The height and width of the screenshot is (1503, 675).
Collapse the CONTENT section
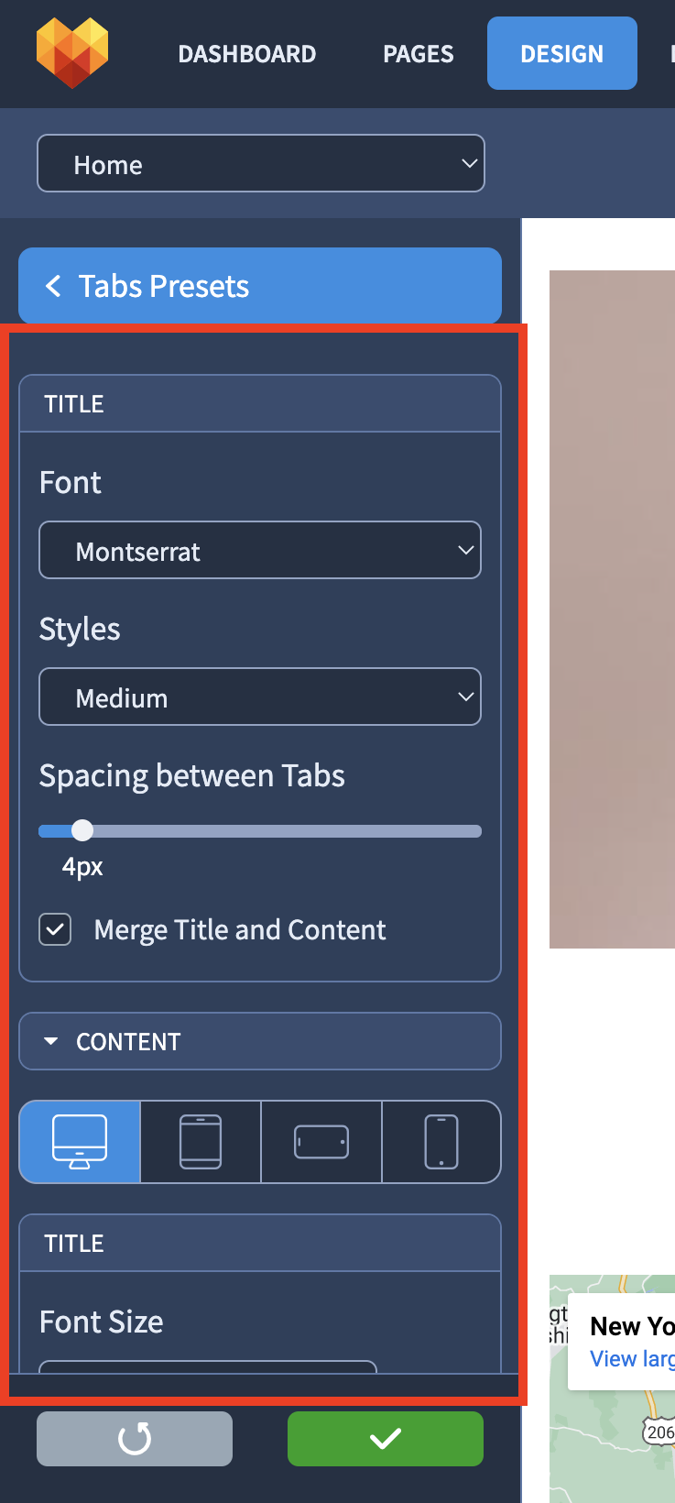click(x=260, y=1041)
